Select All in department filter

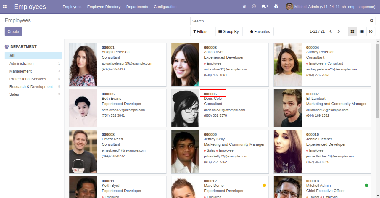click(x=33, y=56)
